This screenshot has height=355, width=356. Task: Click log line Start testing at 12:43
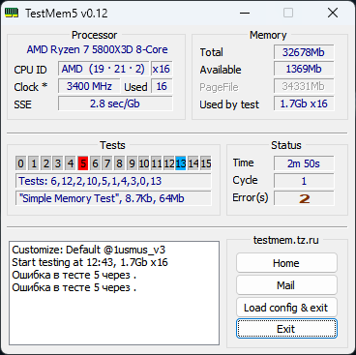tap(90, 262)
